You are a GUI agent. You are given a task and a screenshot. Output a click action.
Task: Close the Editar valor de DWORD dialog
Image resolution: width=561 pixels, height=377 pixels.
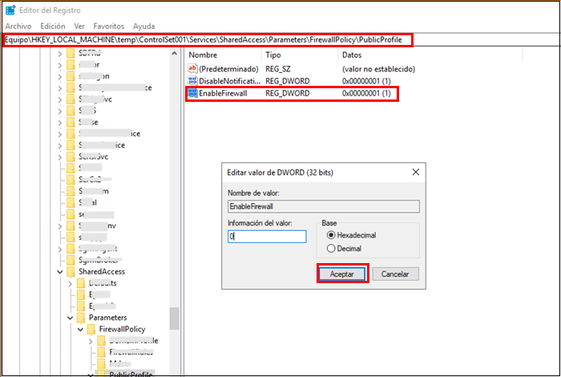click(415, 172)
